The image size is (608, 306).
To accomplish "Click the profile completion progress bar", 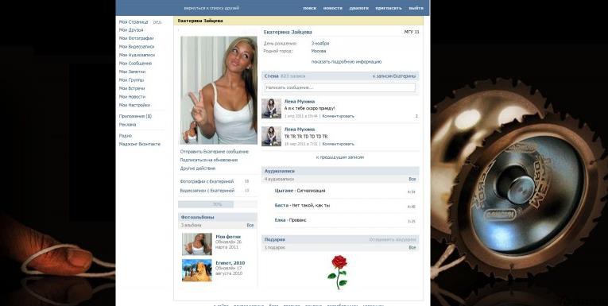I will pyautogui.click(x=217, y=204).
